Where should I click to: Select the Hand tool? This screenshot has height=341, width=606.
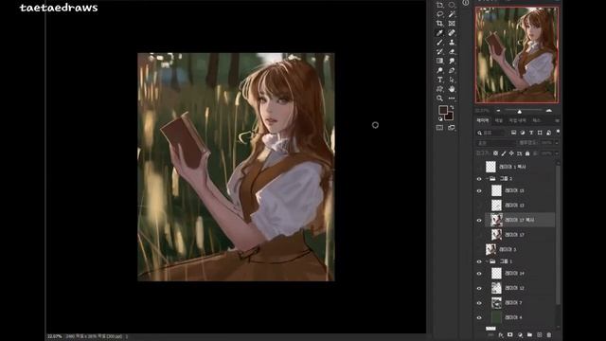(x=452, y=89)
